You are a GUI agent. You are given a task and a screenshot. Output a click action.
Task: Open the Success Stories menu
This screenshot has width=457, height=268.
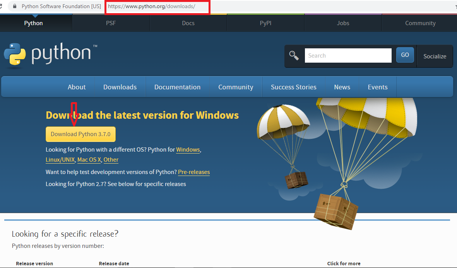pos(293,87)
